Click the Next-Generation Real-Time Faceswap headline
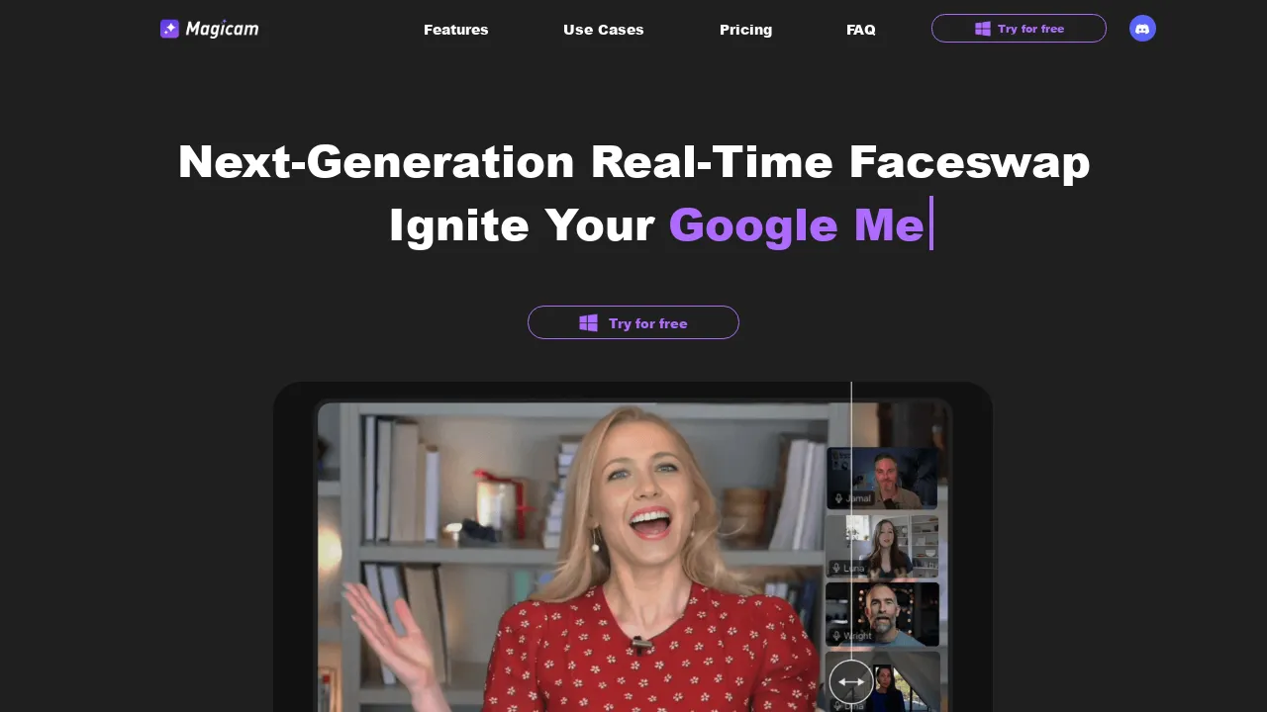Screen dimensions: 1267x712 click(633, 161)
